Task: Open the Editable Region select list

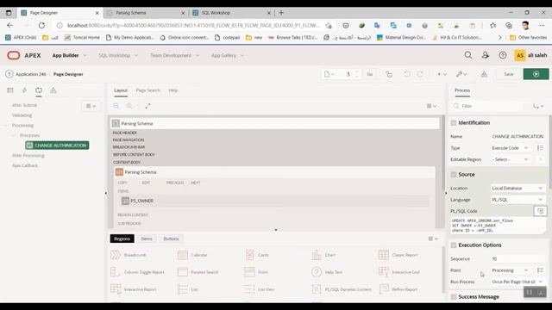Action: click(510, 159)
